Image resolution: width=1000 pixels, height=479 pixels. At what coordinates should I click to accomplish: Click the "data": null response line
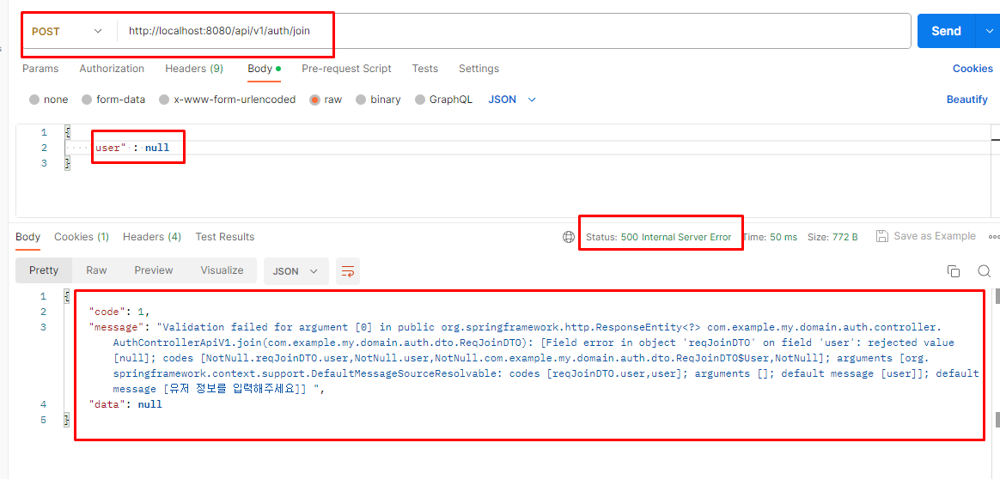click(x=125, y=403)
